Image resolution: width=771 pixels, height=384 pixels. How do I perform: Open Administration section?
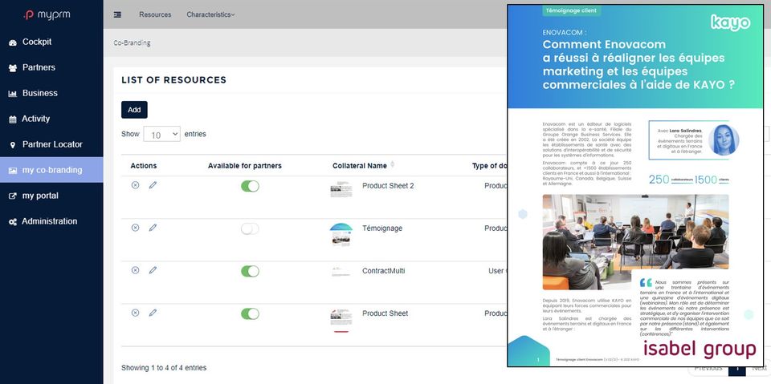51,221
